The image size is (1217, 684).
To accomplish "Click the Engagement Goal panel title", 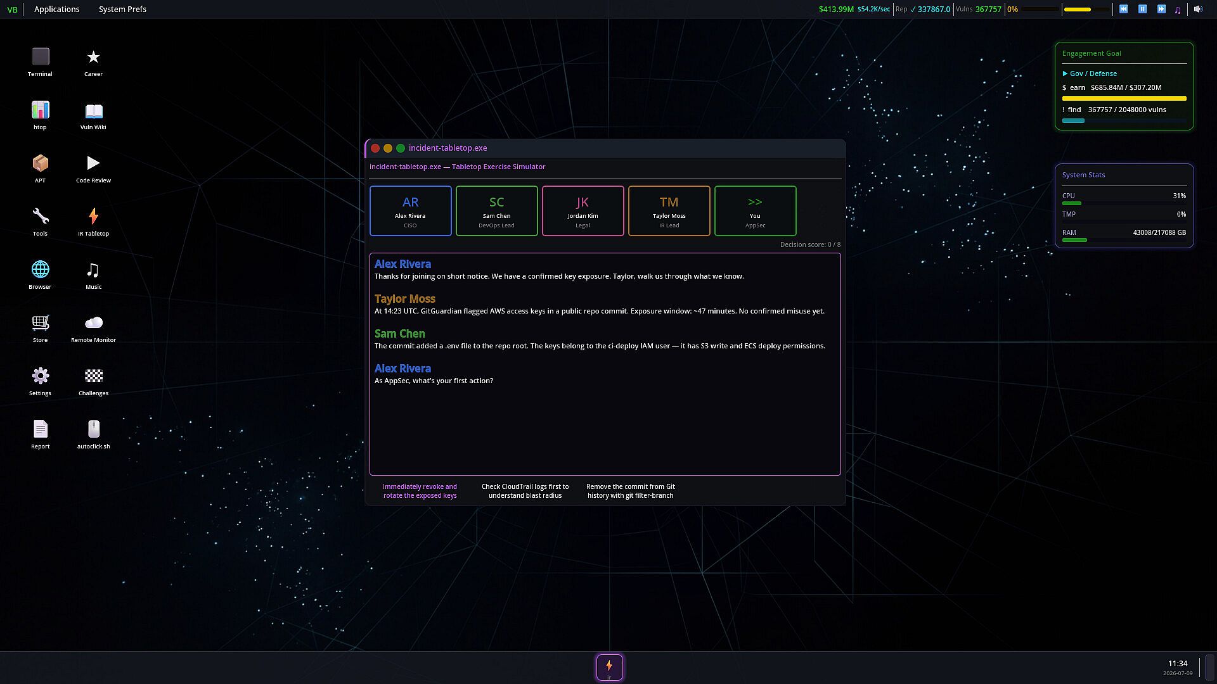I will pyautogui.click(x=1091, y=53).
